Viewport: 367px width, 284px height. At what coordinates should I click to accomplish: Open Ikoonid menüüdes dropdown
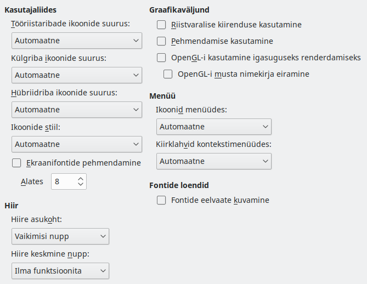pos(214,127)
